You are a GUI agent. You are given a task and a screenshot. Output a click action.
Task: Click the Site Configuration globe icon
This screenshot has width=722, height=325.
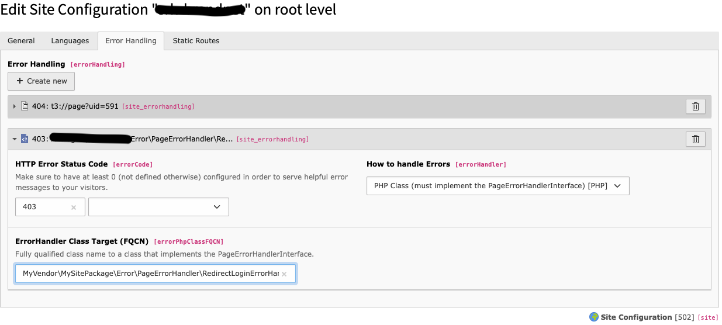point(593,317)
